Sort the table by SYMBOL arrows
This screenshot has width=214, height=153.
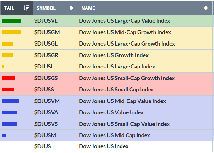click(71, 8)
